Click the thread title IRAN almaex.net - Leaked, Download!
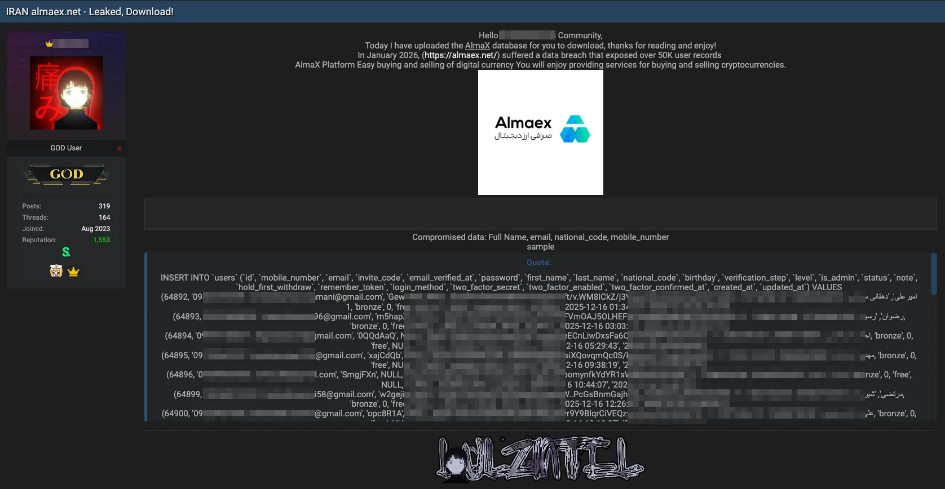 [x=90, y=12]
